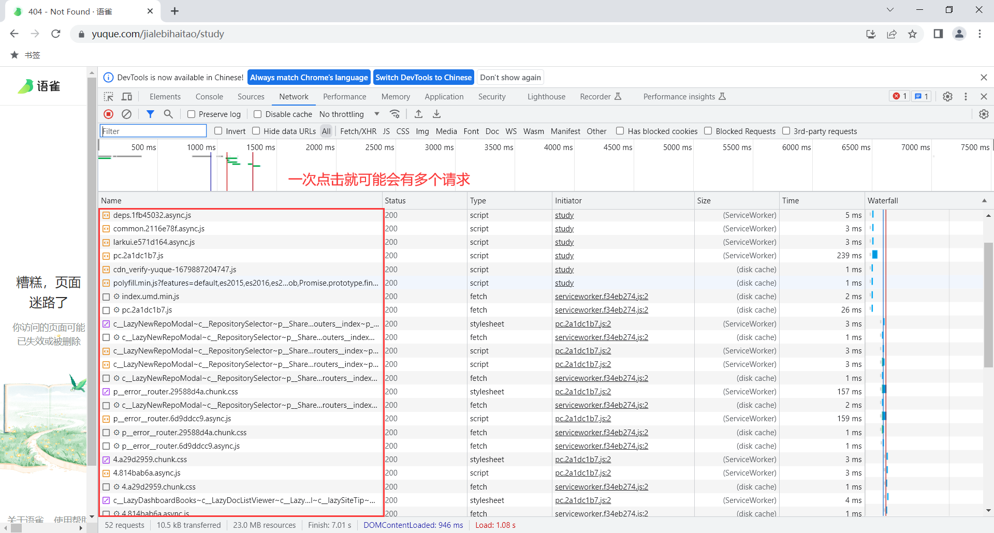This screenshot has width=994, height=533.
Task: Open the No throttling dropdown
Action: coord(349,114)
